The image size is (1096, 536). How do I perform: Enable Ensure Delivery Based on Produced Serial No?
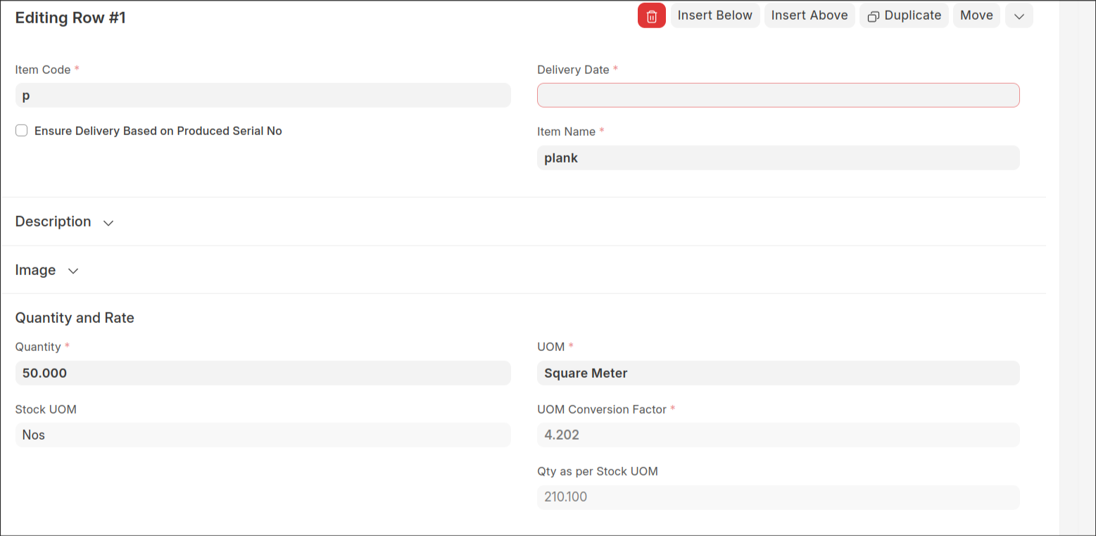[22, 131]
